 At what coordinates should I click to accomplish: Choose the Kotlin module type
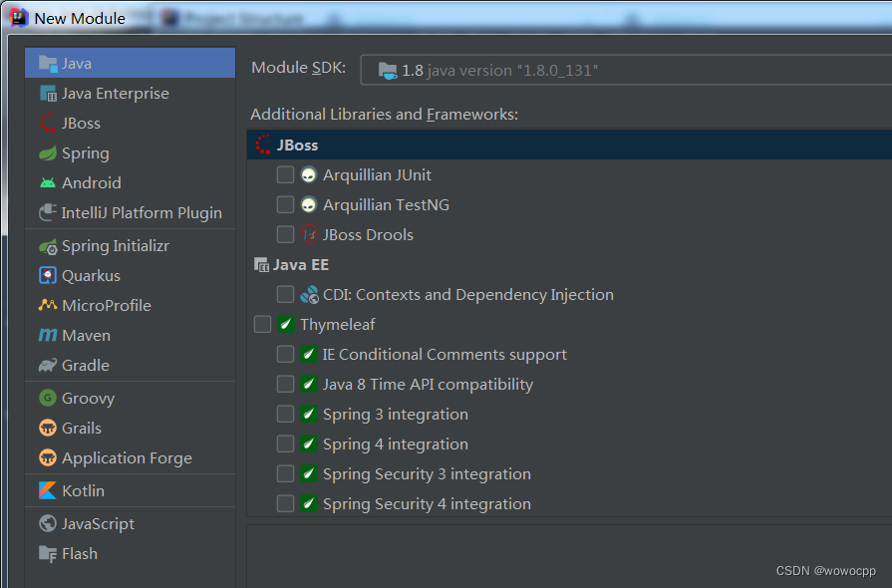pos(130,490)
